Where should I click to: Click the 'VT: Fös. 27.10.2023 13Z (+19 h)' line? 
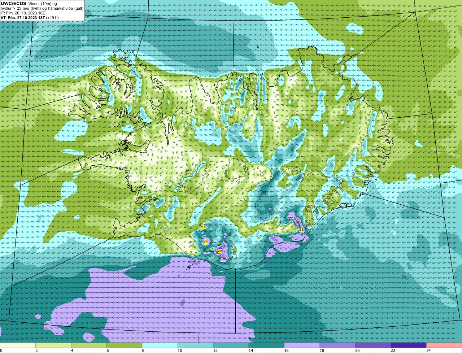[30, 18]
